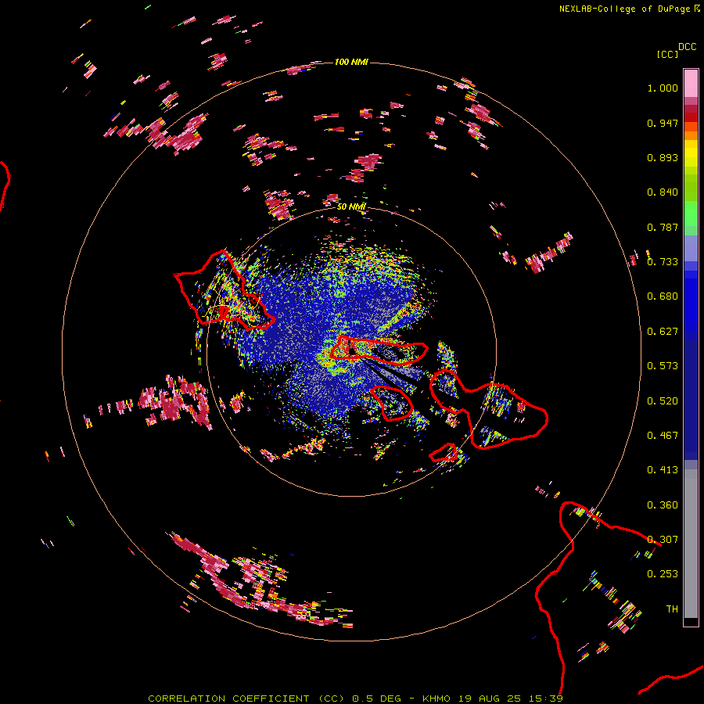Pick the light pink segment of color bar

pyautogui.click(x=691, y=84)
